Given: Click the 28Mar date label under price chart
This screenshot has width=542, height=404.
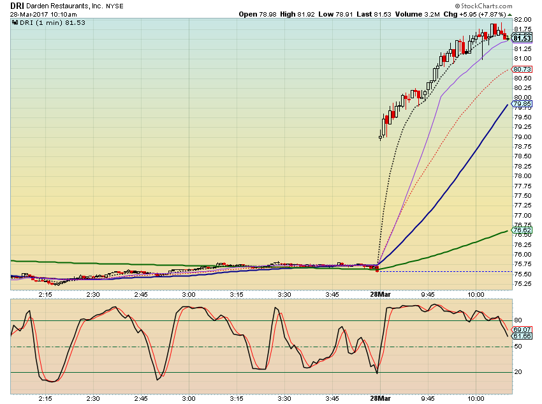Looking at the screenshot, I should click(x=380, y=294).
